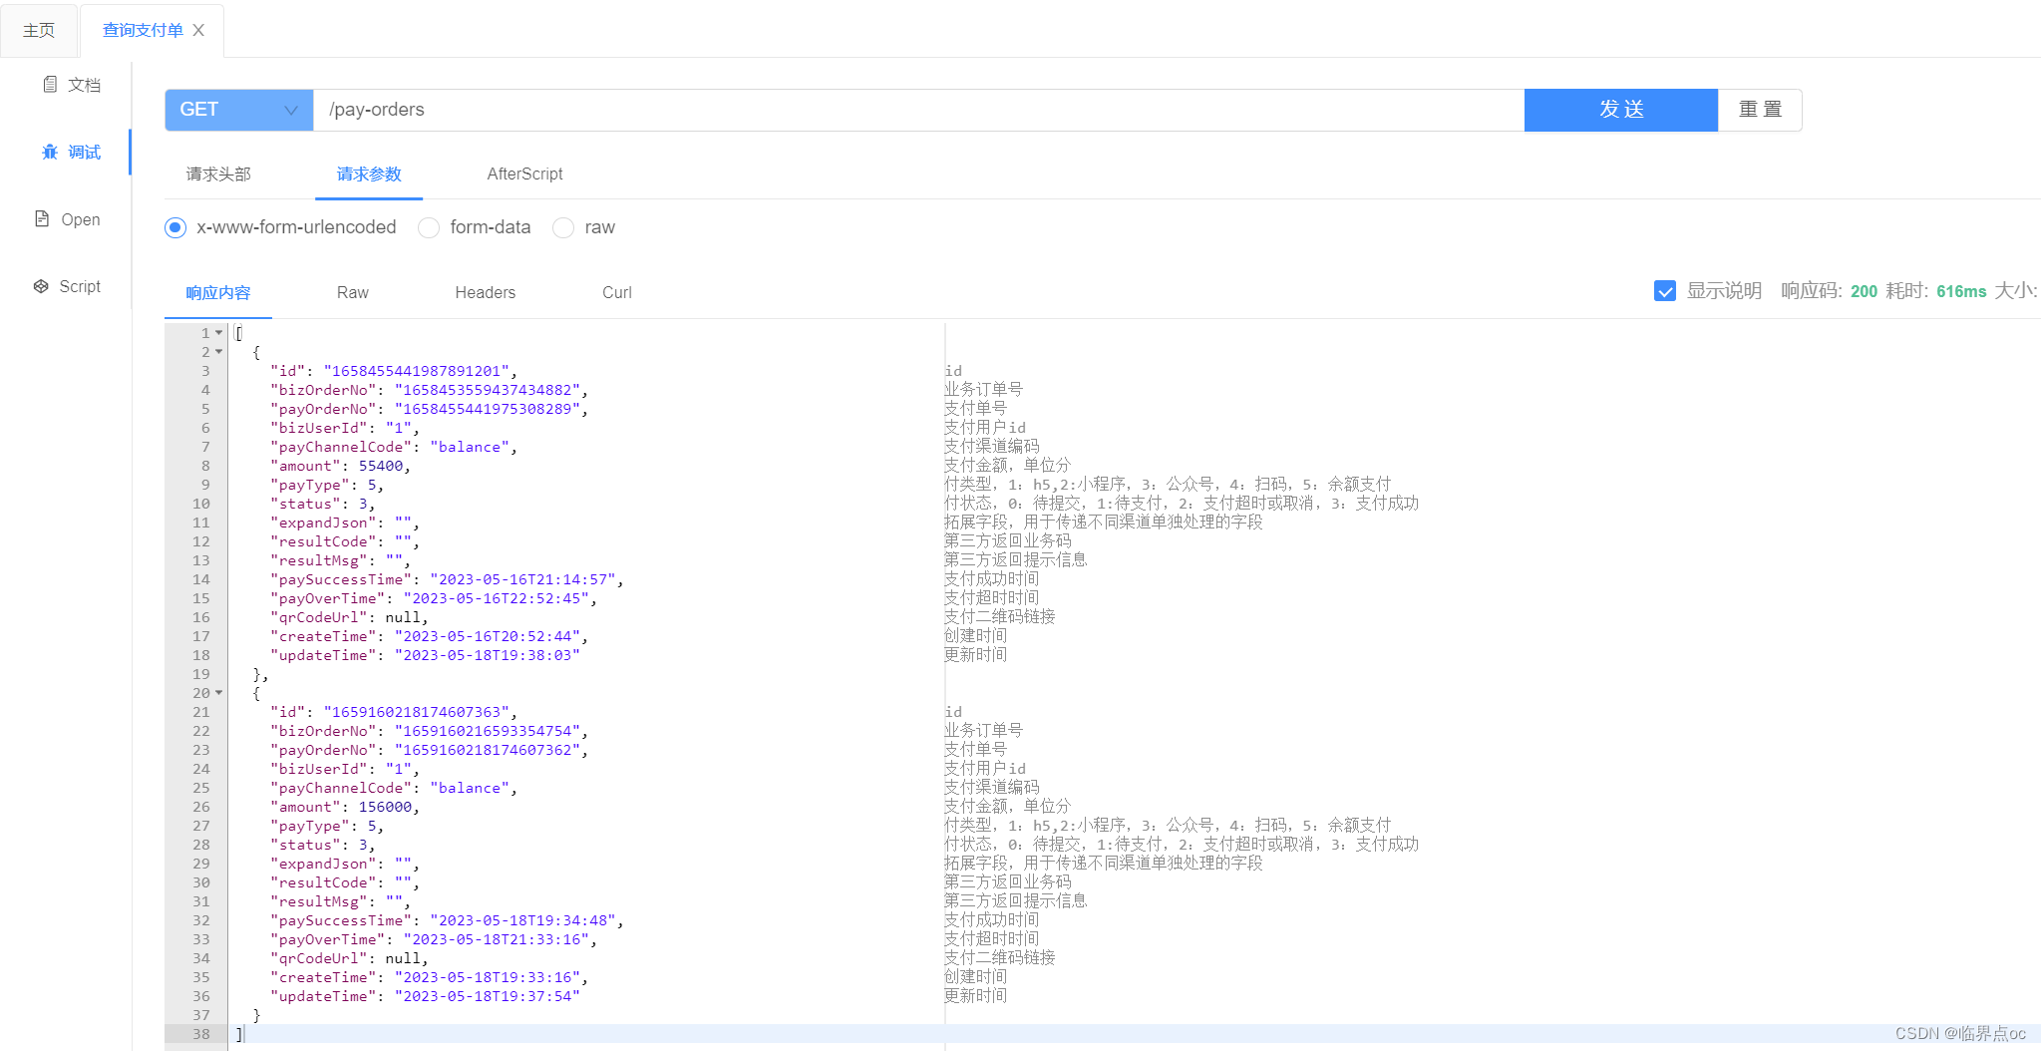Click the updateTime value "2023-05-18T19:37:54"
This screenshot has height=1051, width=2041.
click(488, 996)
